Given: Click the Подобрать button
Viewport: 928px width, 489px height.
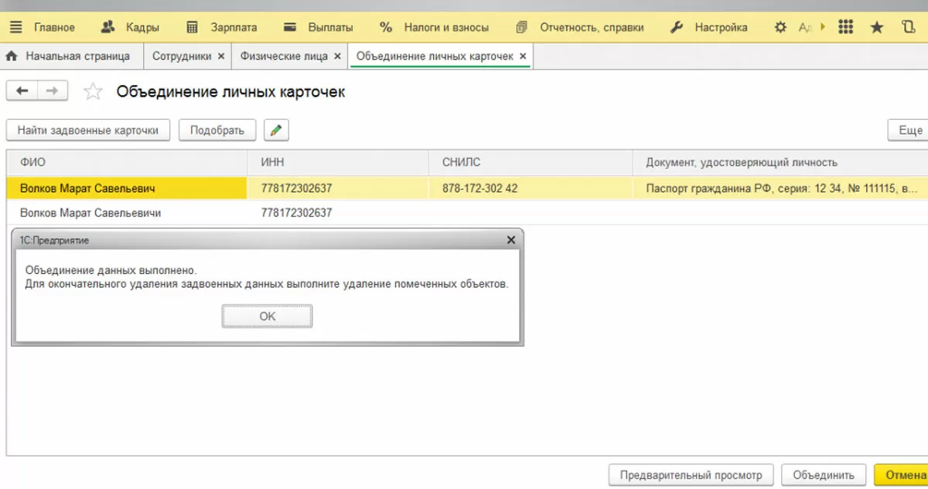Looking at the screenshot, I should 217,130.
